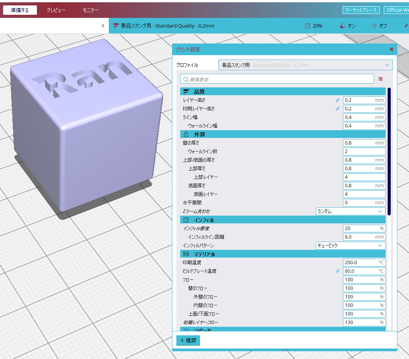Open the プロファイル dropdown
409x359 pixels.
click(x=305, y=65)
